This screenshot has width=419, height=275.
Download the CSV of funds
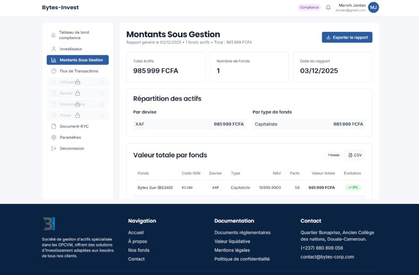(355, 155)
